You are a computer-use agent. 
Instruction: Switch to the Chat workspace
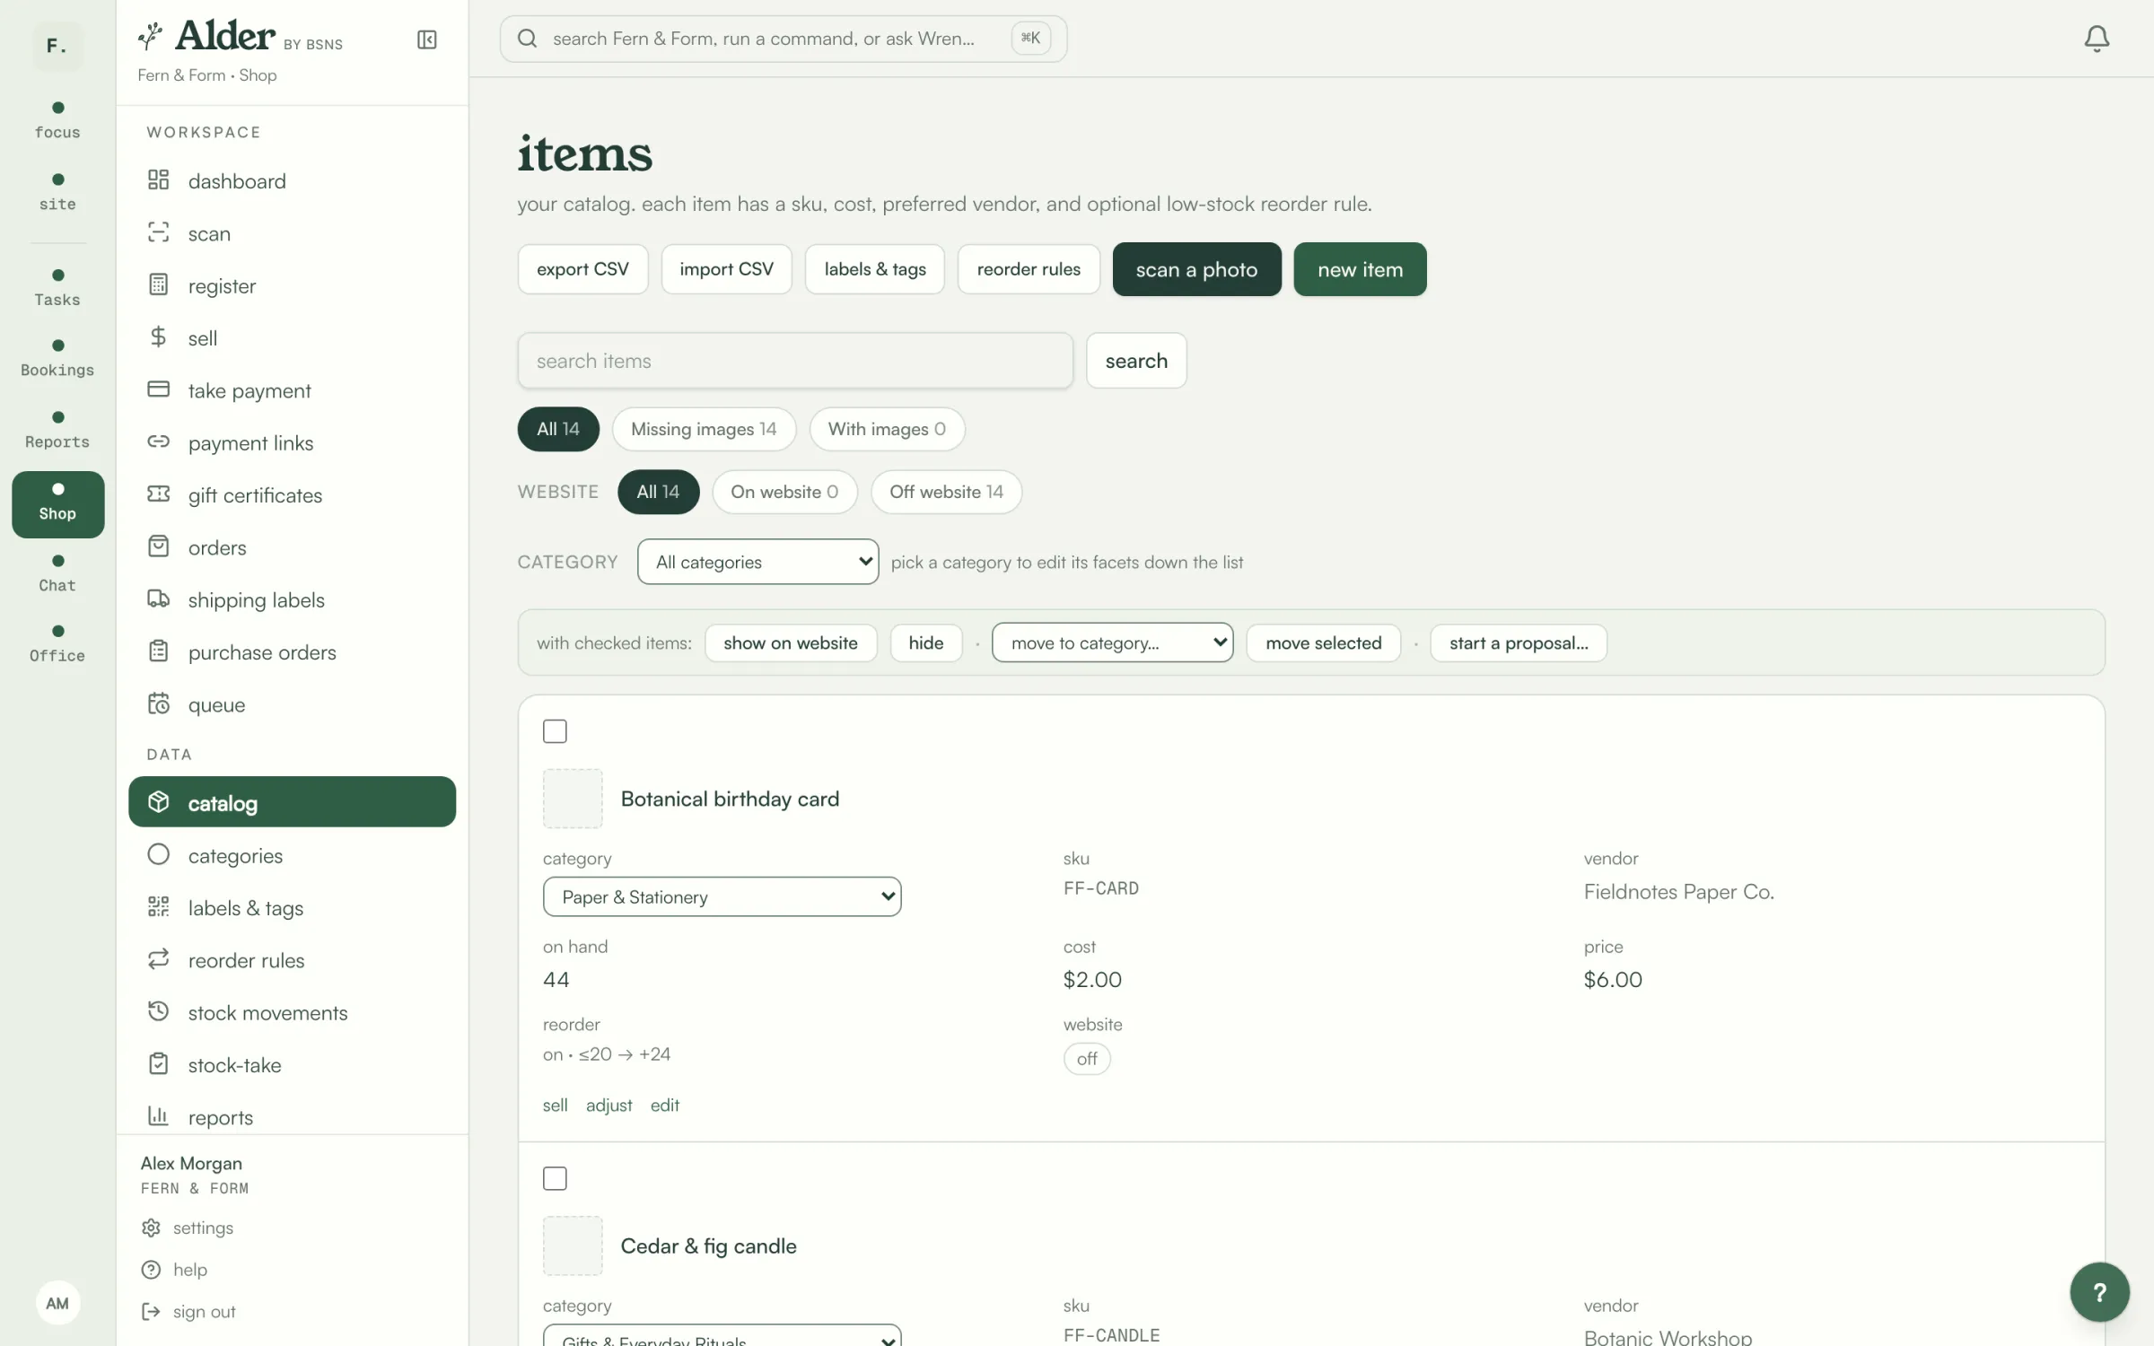[57, 574]
